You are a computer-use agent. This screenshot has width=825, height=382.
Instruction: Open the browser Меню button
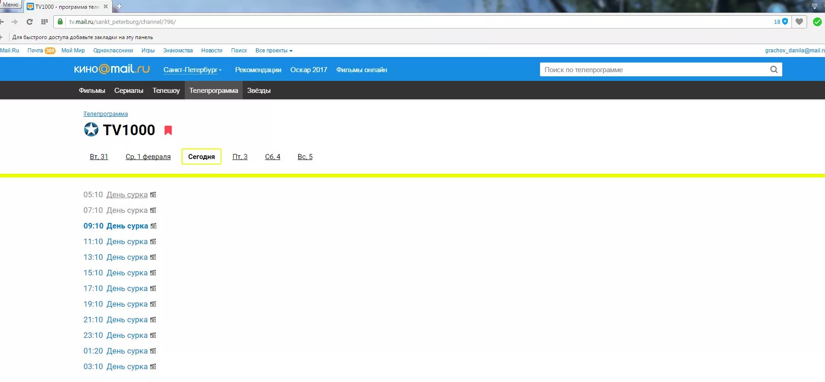click(x=11, y=4)
